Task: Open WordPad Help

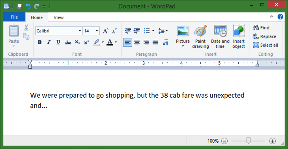Action: point(280,17)
